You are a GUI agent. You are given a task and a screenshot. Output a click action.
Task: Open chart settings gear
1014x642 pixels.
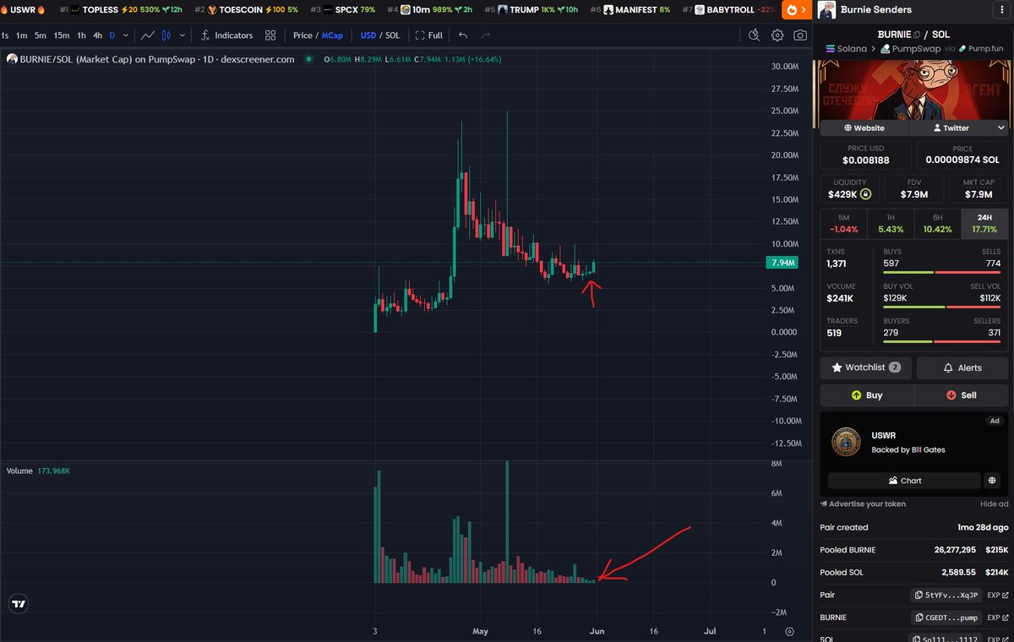(777, 35)
